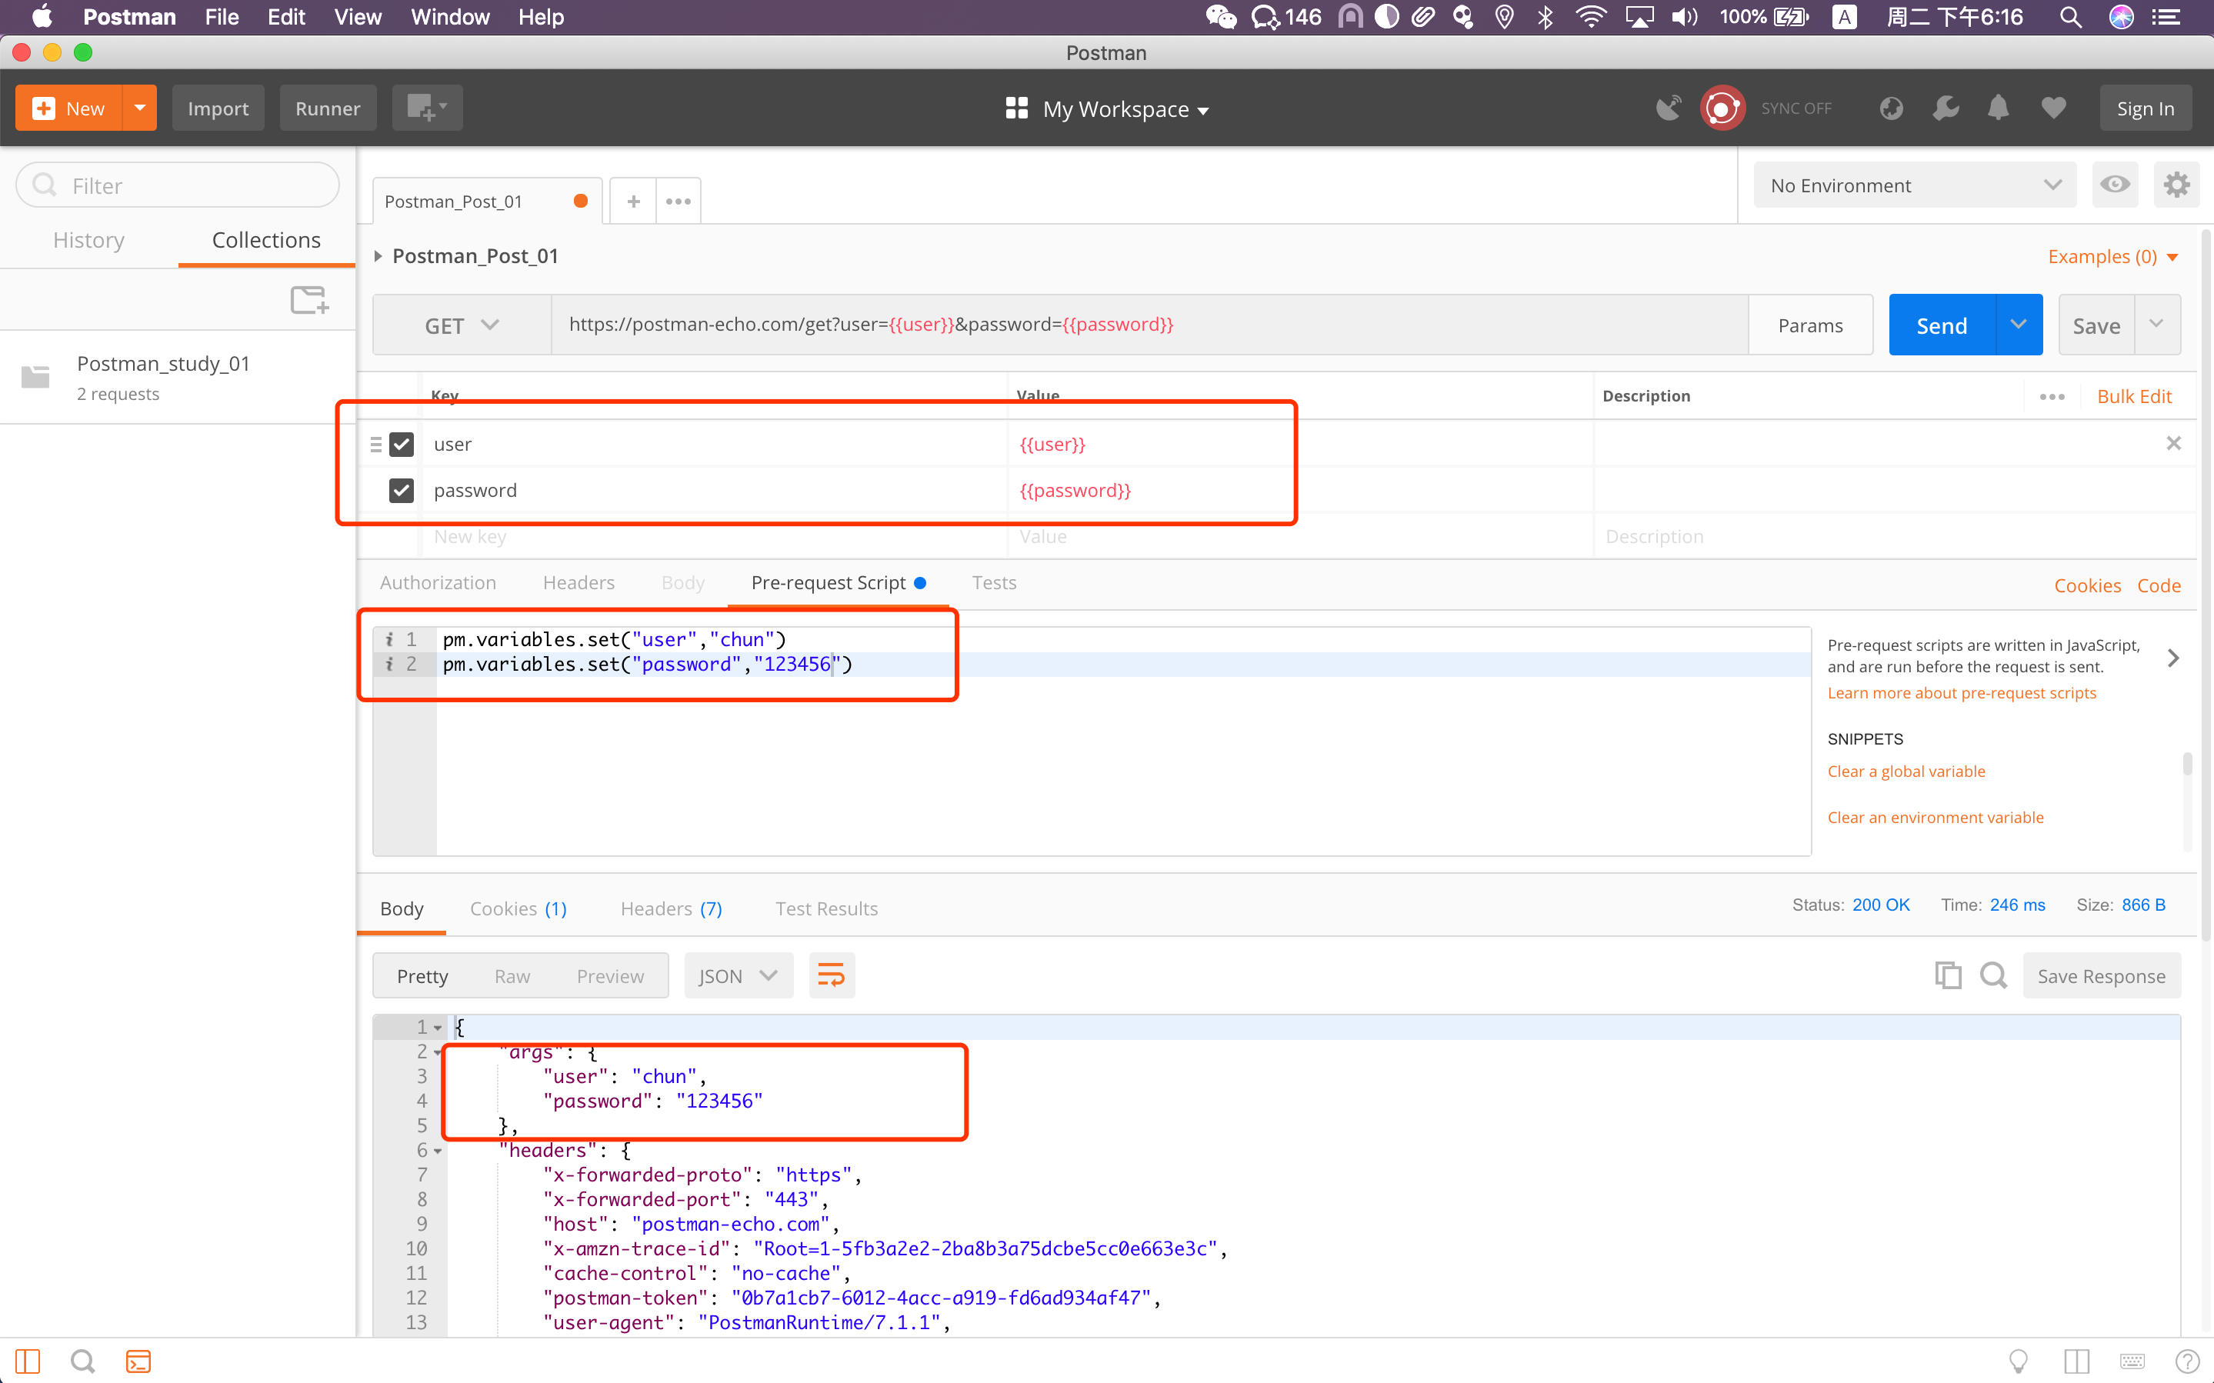Image resolution: width=2214 pixels, height=1383 pixels.
Task: Open the Runner
Action: click(x=328, y=108)
